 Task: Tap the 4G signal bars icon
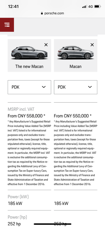[x=85, y=7]
